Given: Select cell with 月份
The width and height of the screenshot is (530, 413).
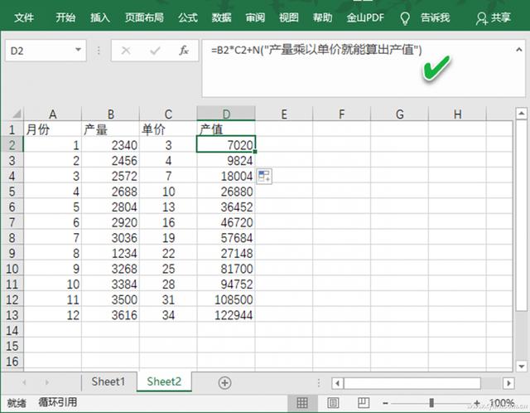Looking at the screenshot, I should (x=52, y=129).
